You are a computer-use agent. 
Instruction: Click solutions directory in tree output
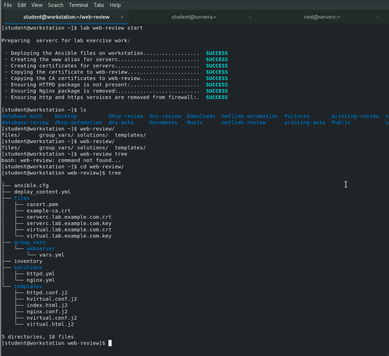(28, 268)
